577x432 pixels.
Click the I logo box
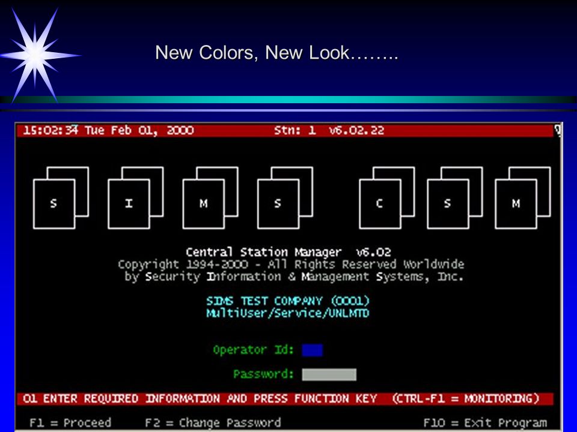tap(129, 203)
